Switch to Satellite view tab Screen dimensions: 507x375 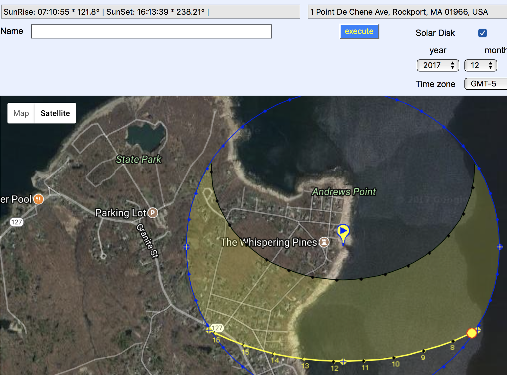tap(55, 113)
